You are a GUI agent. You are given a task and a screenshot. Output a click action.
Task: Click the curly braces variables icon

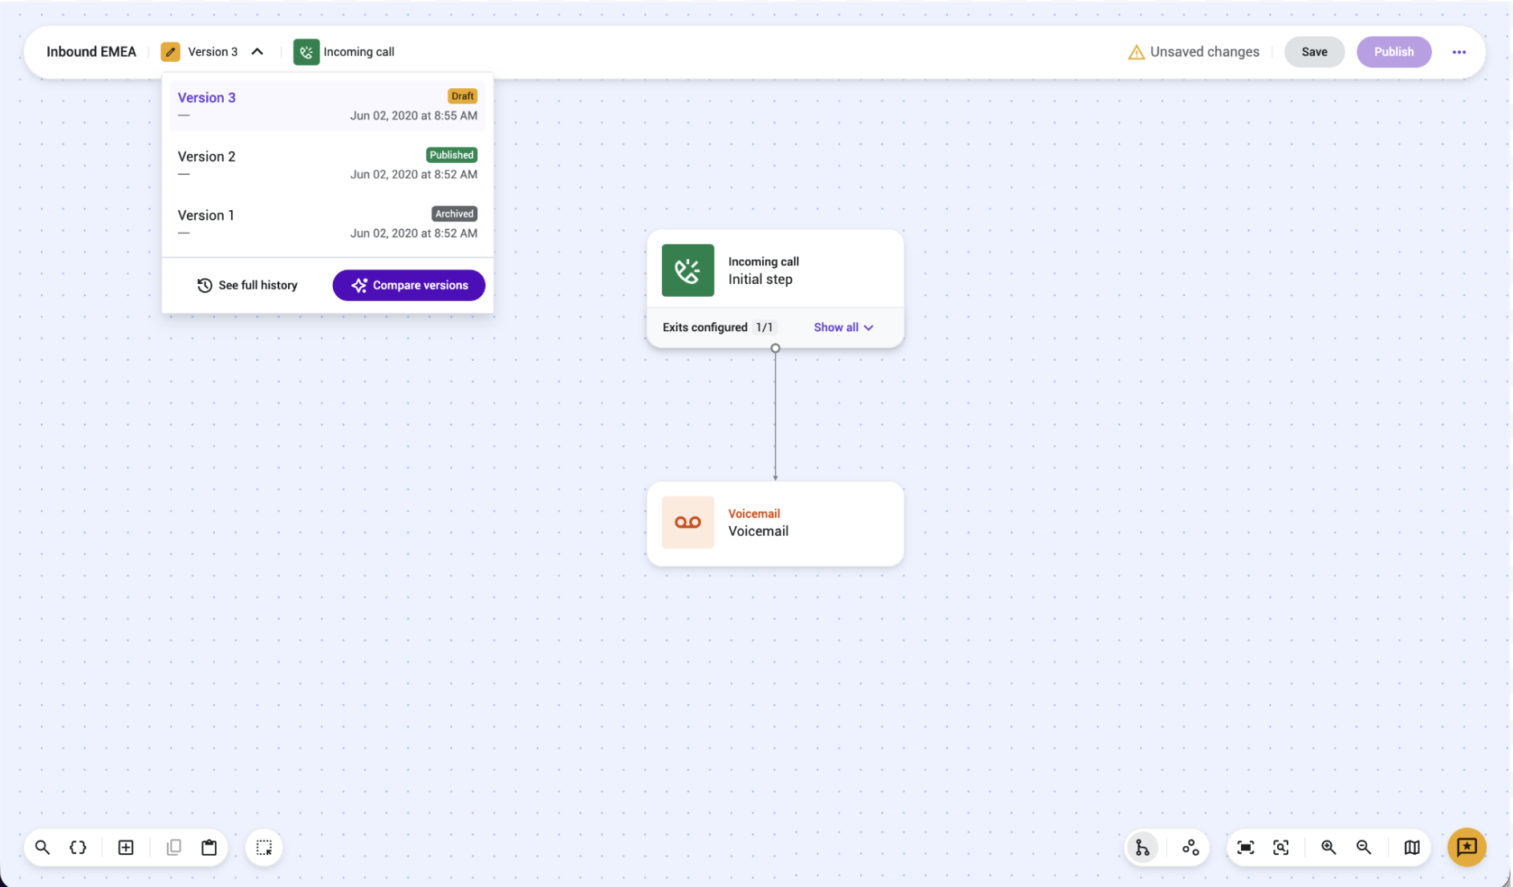78,847
